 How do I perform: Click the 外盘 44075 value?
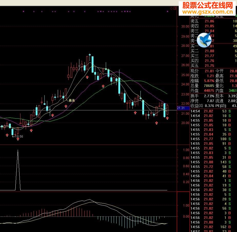tap(209, 91)
